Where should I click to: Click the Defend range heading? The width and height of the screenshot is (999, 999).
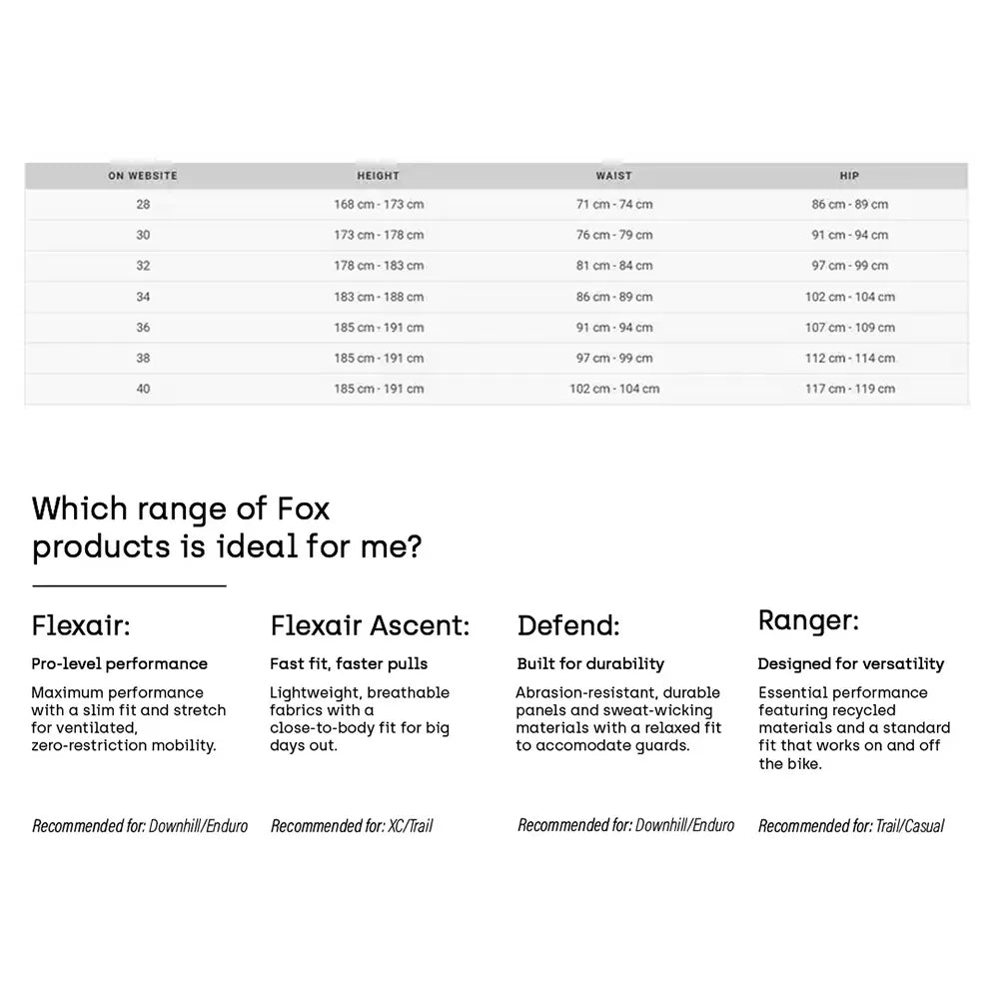click(x=568, y=625)
